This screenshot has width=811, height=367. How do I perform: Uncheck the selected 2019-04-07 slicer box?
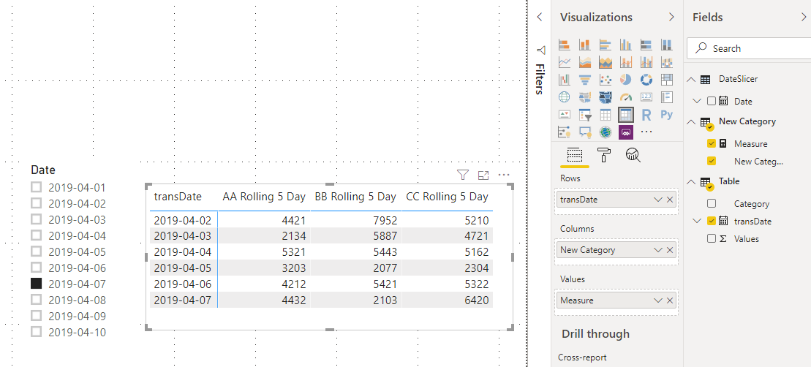click(37, 283)
